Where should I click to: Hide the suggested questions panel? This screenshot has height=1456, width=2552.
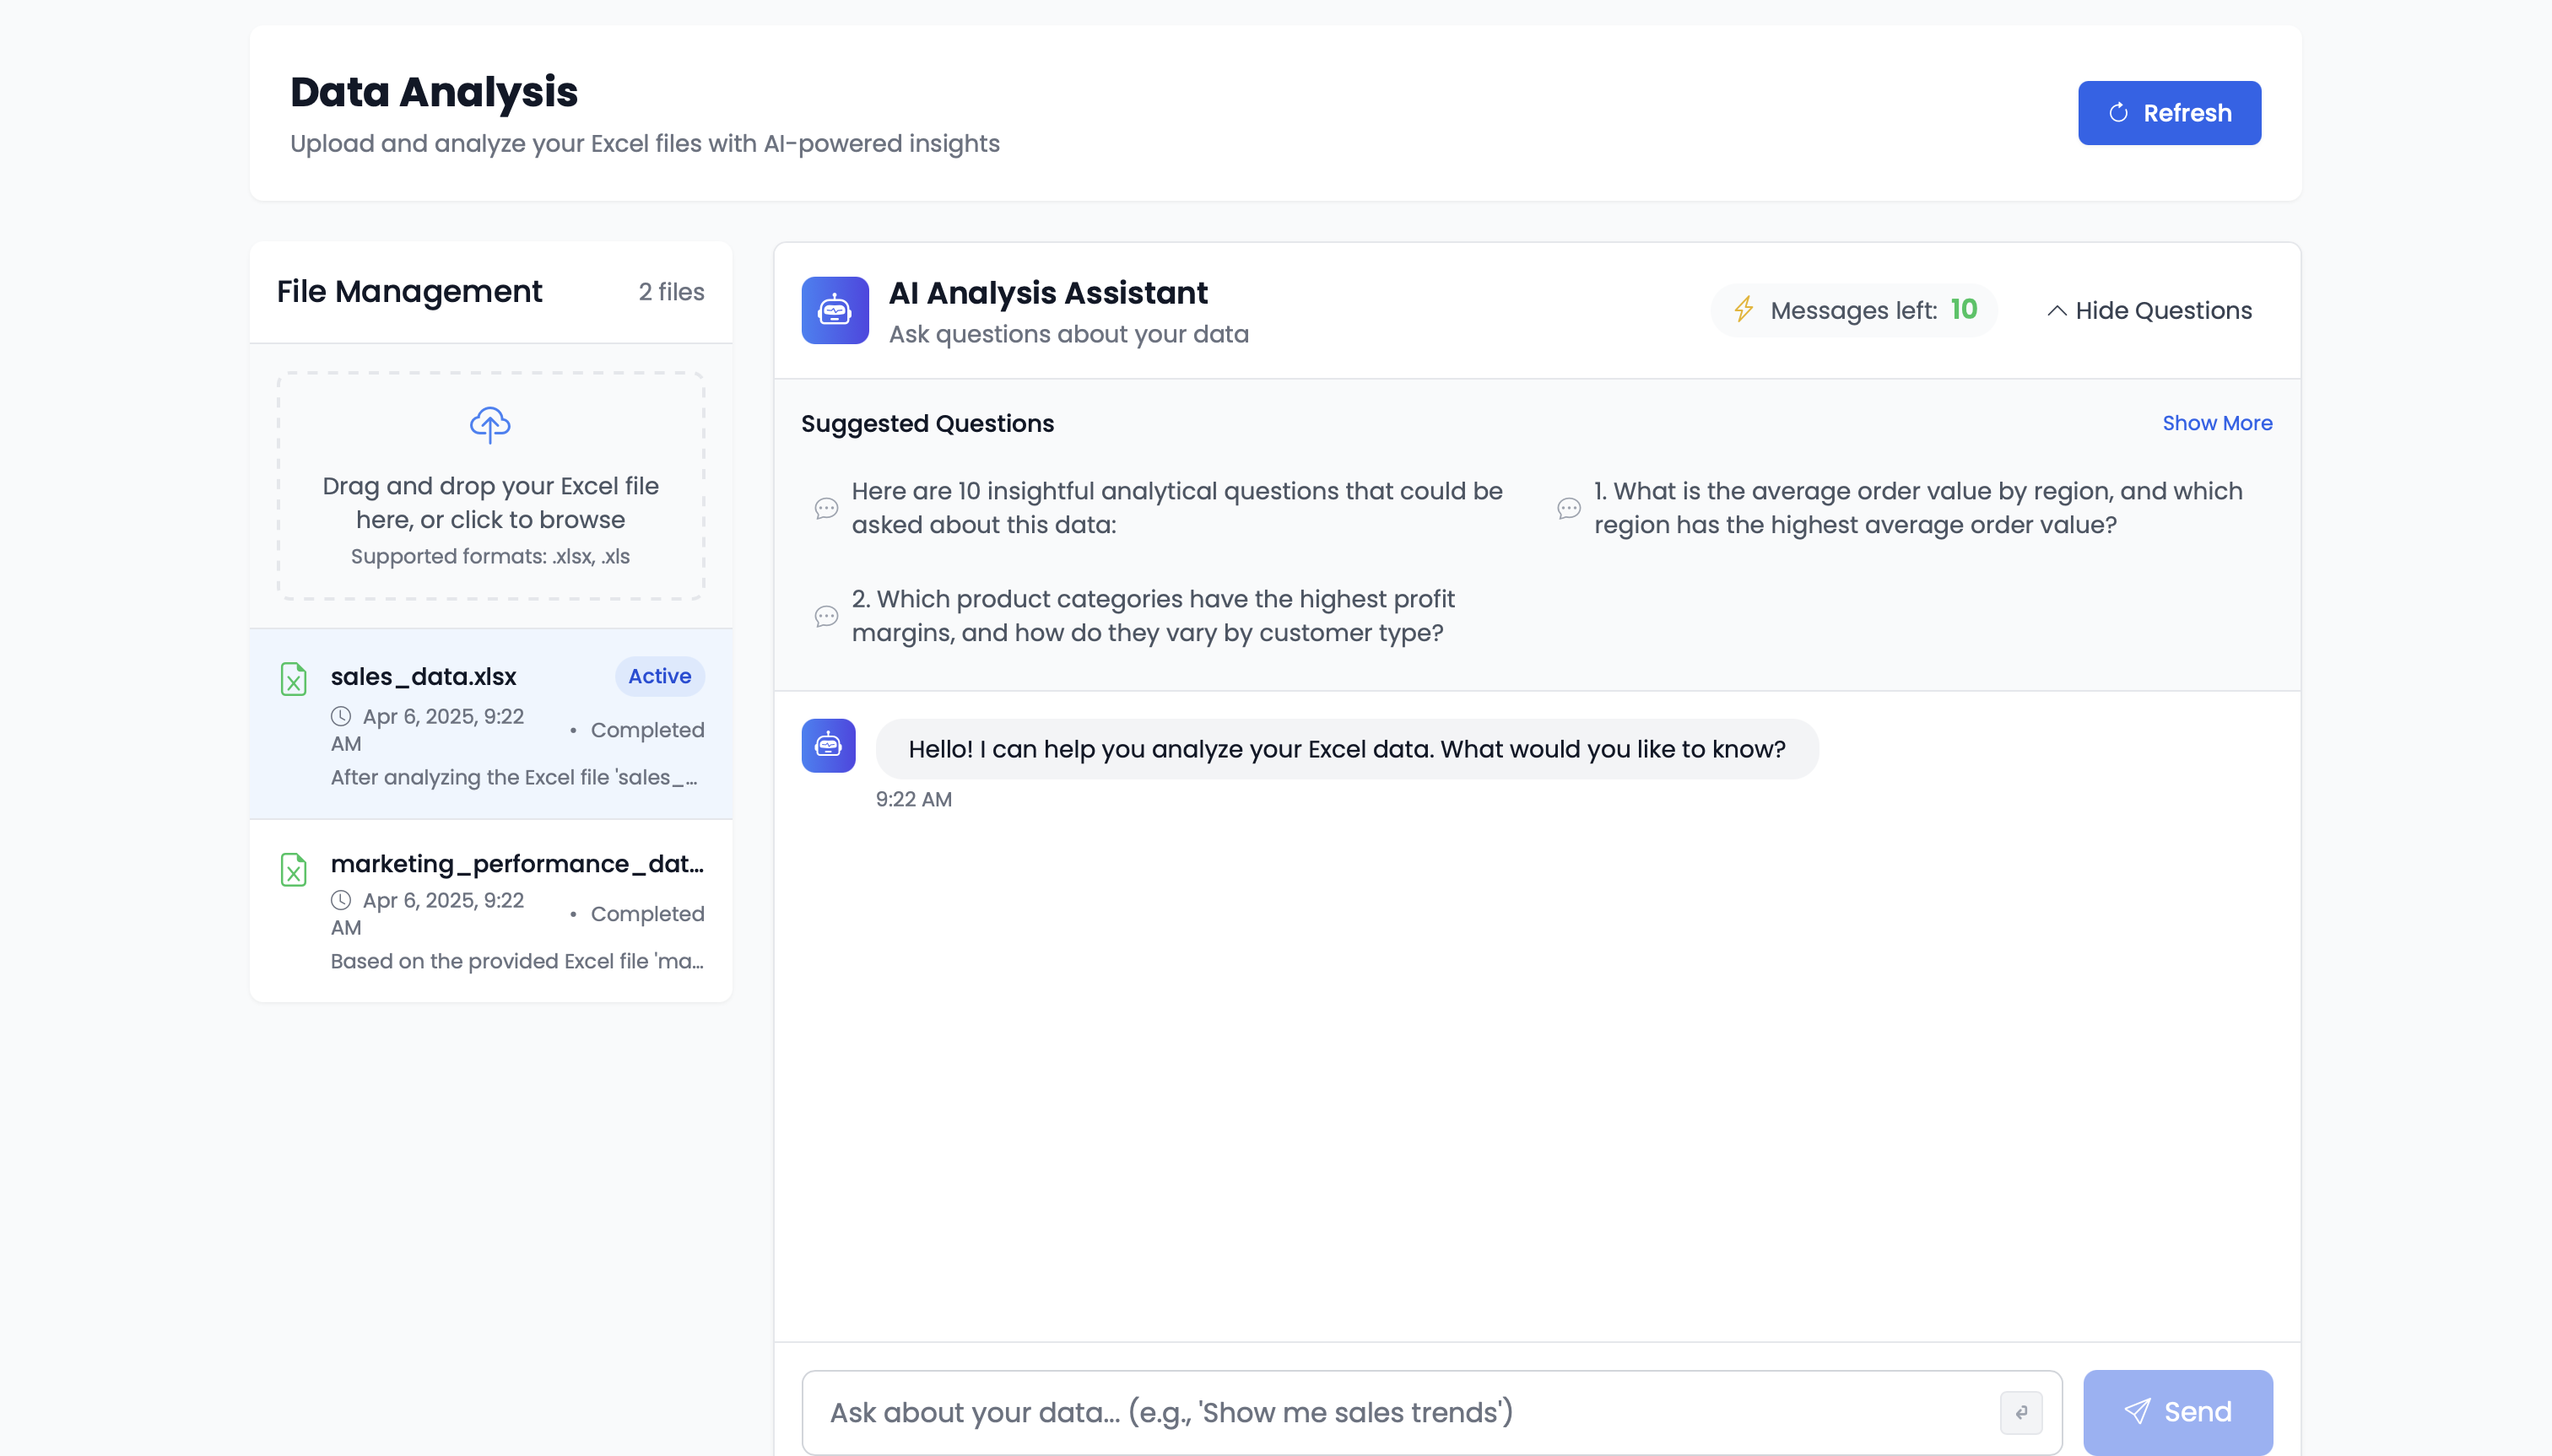(2162, 310)
